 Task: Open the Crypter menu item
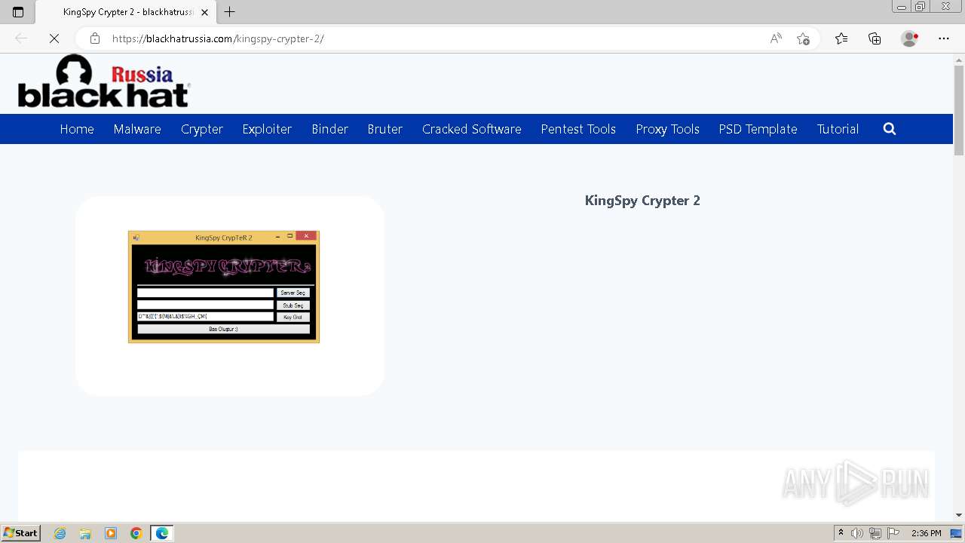click(202, 129)
